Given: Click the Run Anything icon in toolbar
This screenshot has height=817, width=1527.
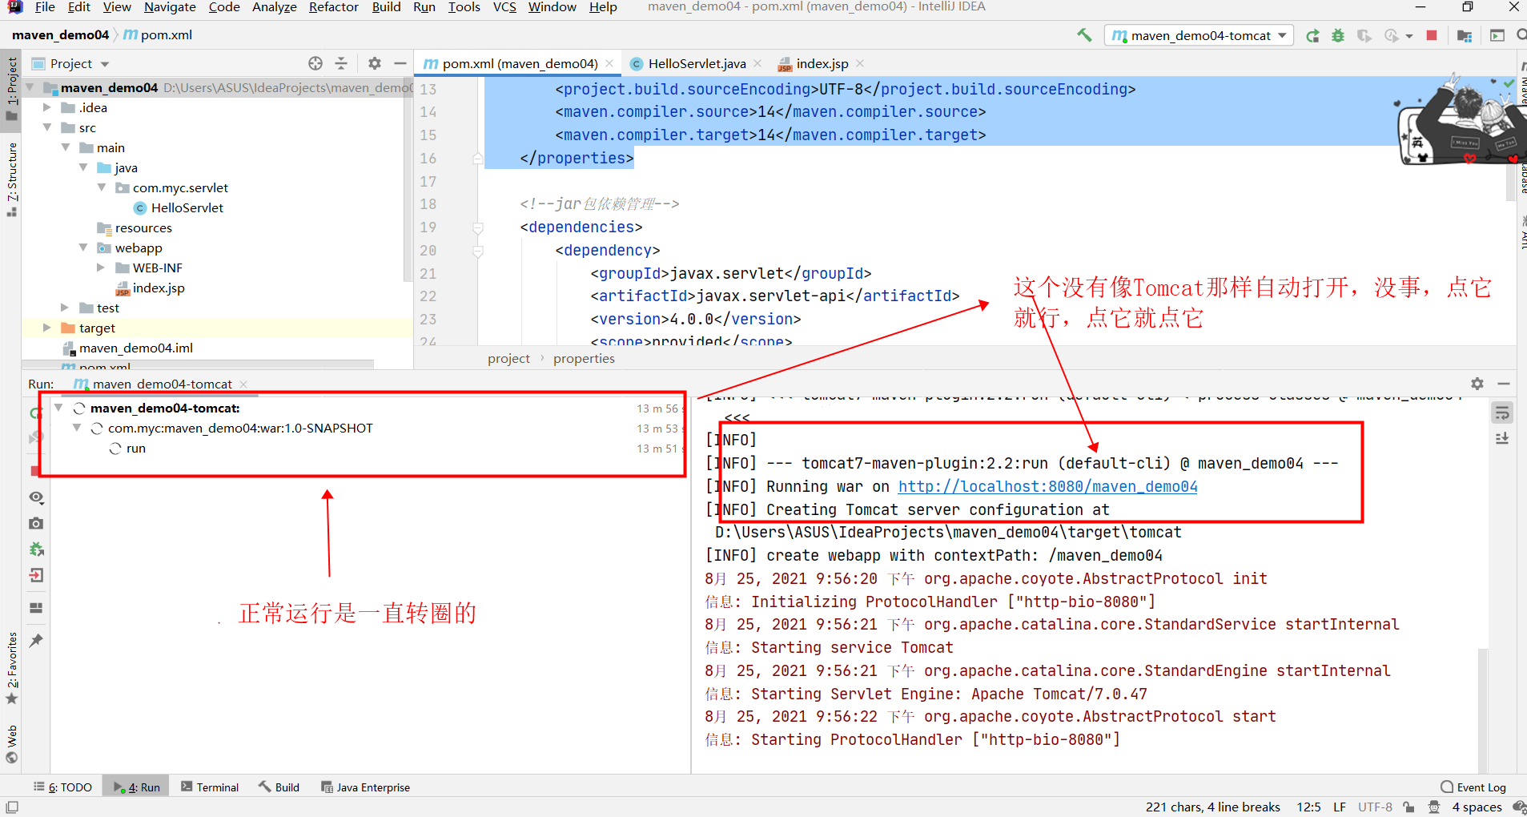Looking at the screenshot, I should pyautogui.click(x=1497, y=35).
